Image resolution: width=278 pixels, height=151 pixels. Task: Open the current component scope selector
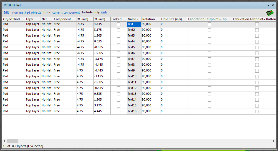click(x=66, y=12)
